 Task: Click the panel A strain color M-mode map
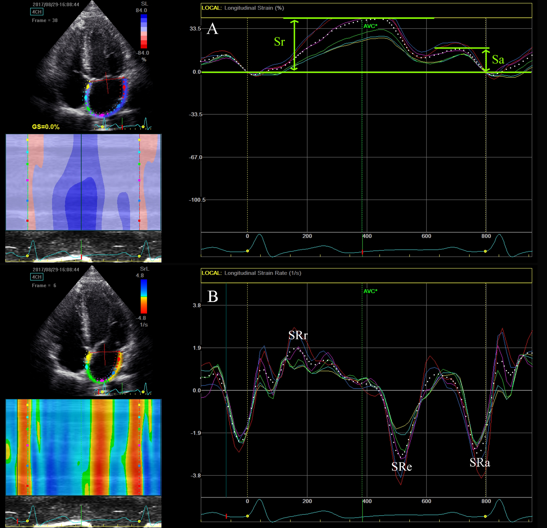click(83, 182)
